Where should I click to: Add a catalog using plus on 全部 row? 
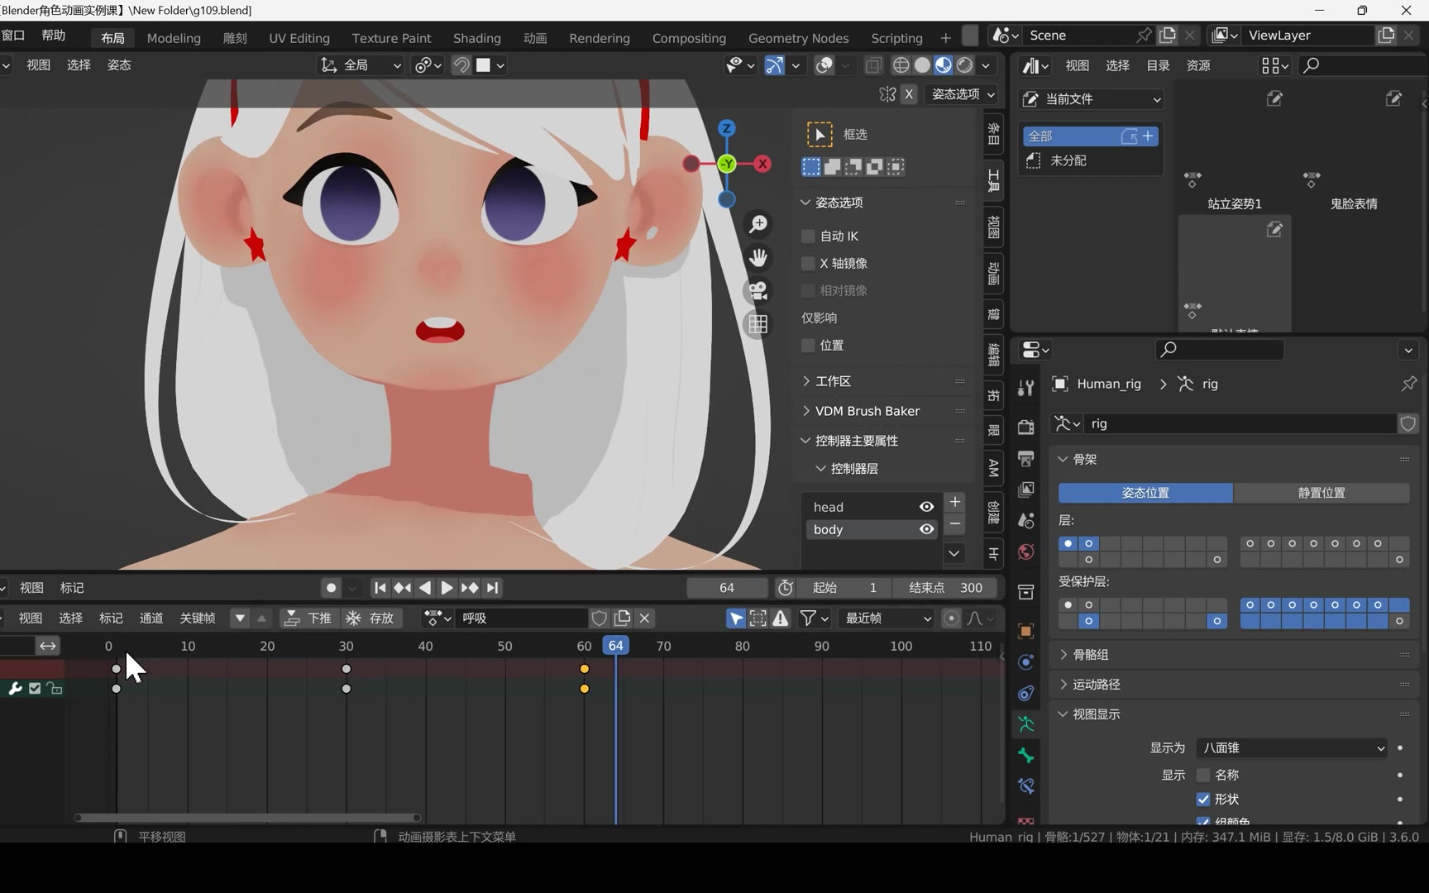pyautogui.click(x=1148, y=136)
